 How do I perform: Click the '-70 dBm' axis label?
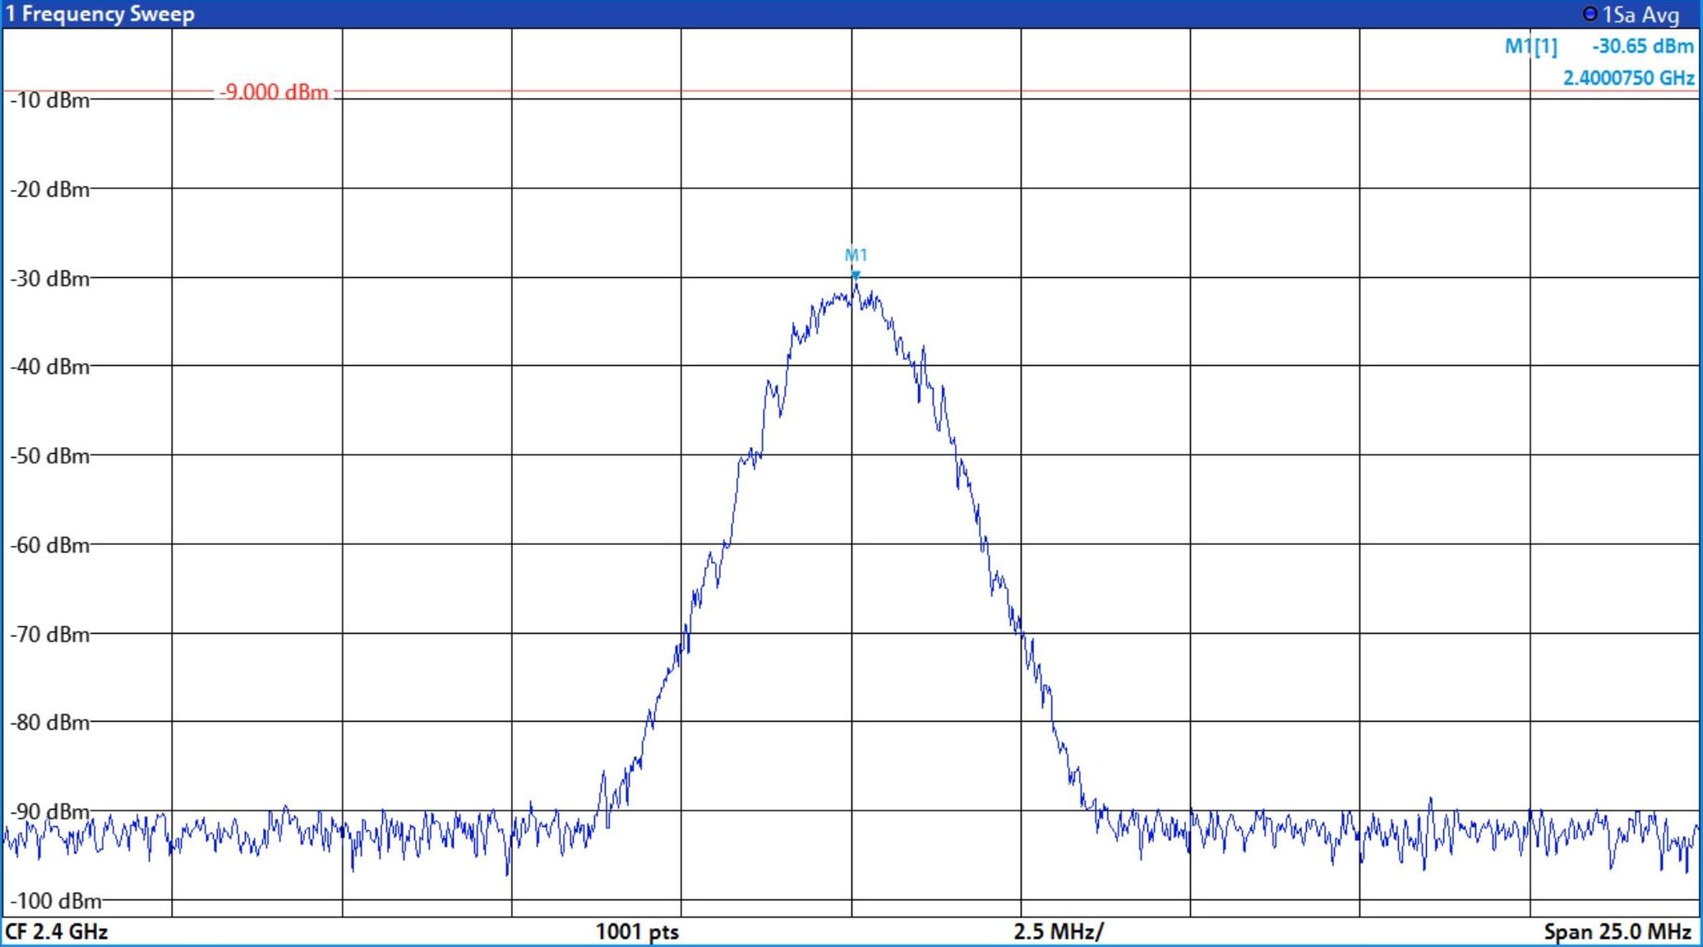pyautogui.click(x=49, y=635)
